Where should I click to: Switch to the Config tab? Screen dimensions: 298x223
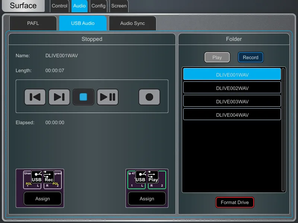click(x=98, y=6)
